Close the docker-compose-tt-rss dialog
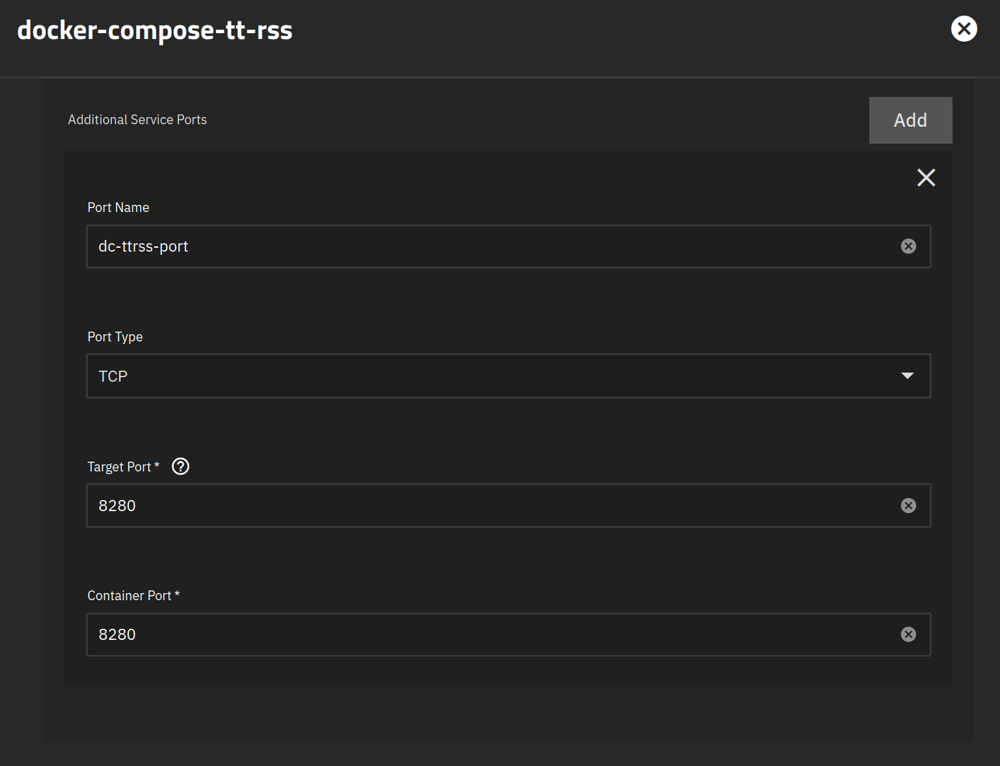Image resolution: width=1000 pixels, height=766 pixels. (964, 29)
